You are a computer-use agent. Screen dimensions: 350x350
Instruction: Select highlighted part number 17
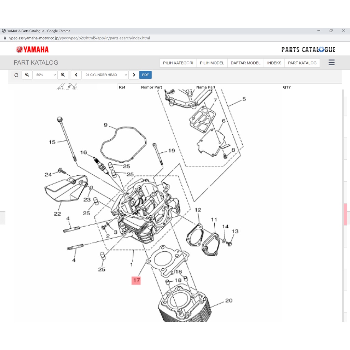point(136,280)
